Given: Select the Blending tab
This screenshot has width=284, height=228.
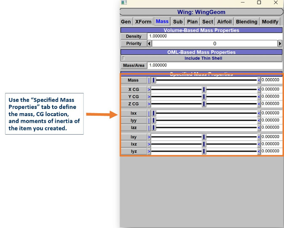Looking at the screenshot, I should (246, 22).
